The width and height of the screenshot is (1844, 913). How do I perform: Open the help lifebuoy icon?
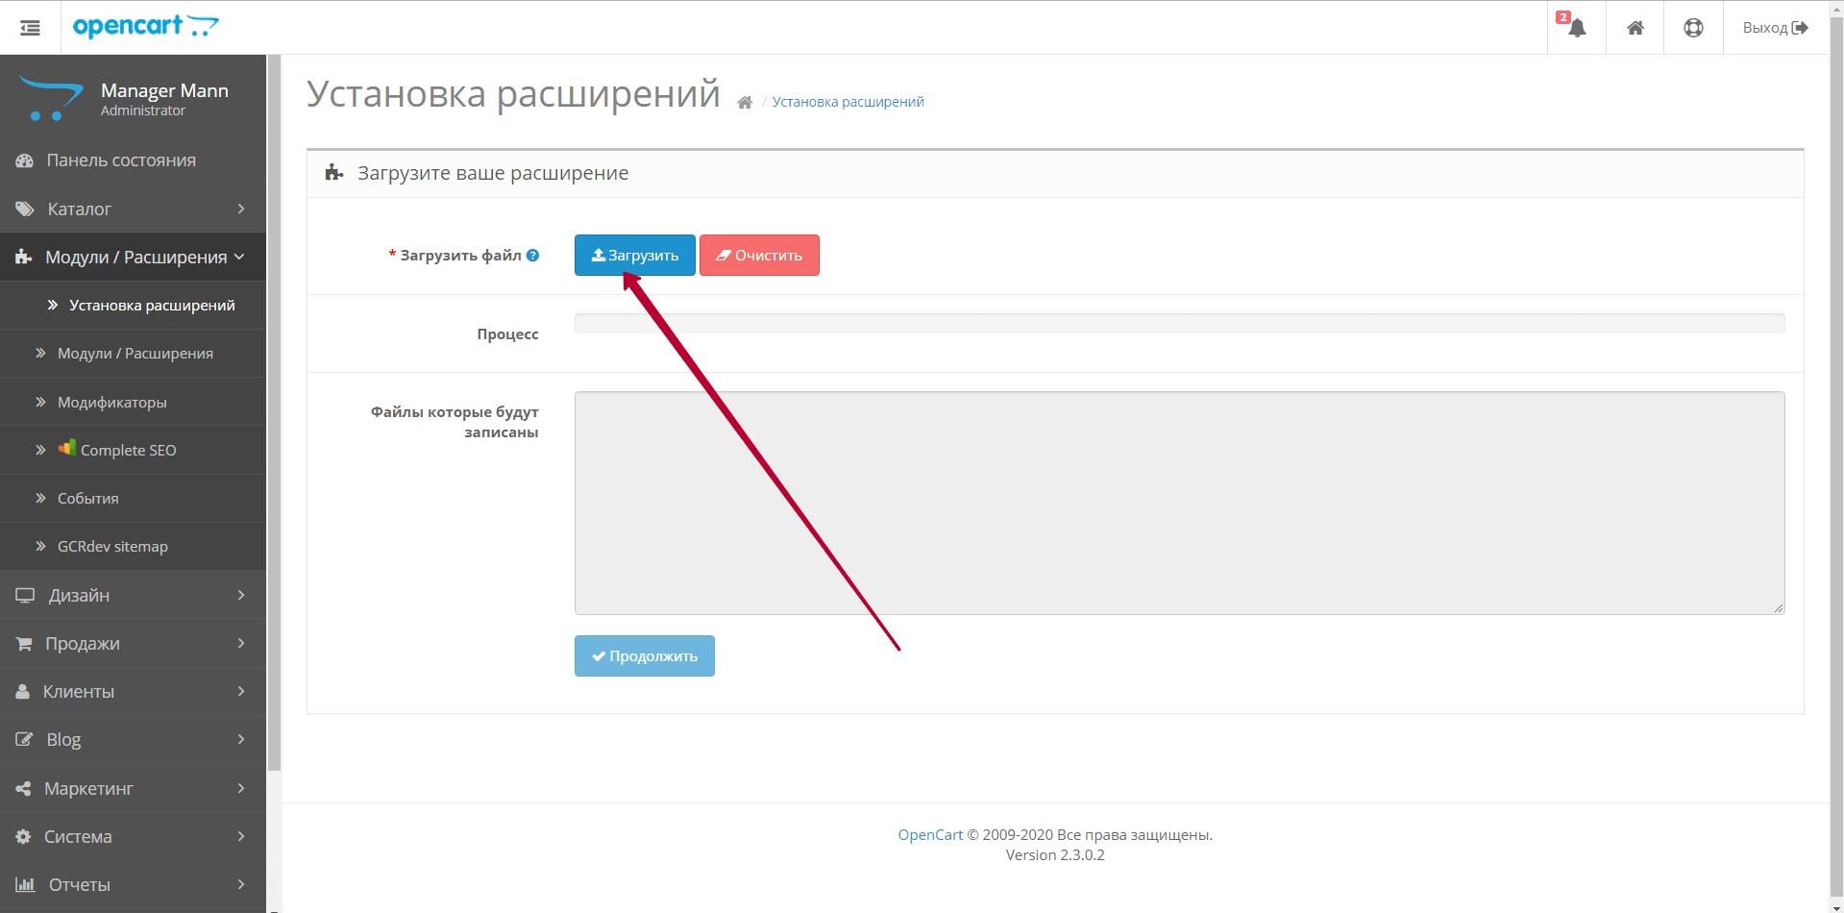click(1693, 28)
